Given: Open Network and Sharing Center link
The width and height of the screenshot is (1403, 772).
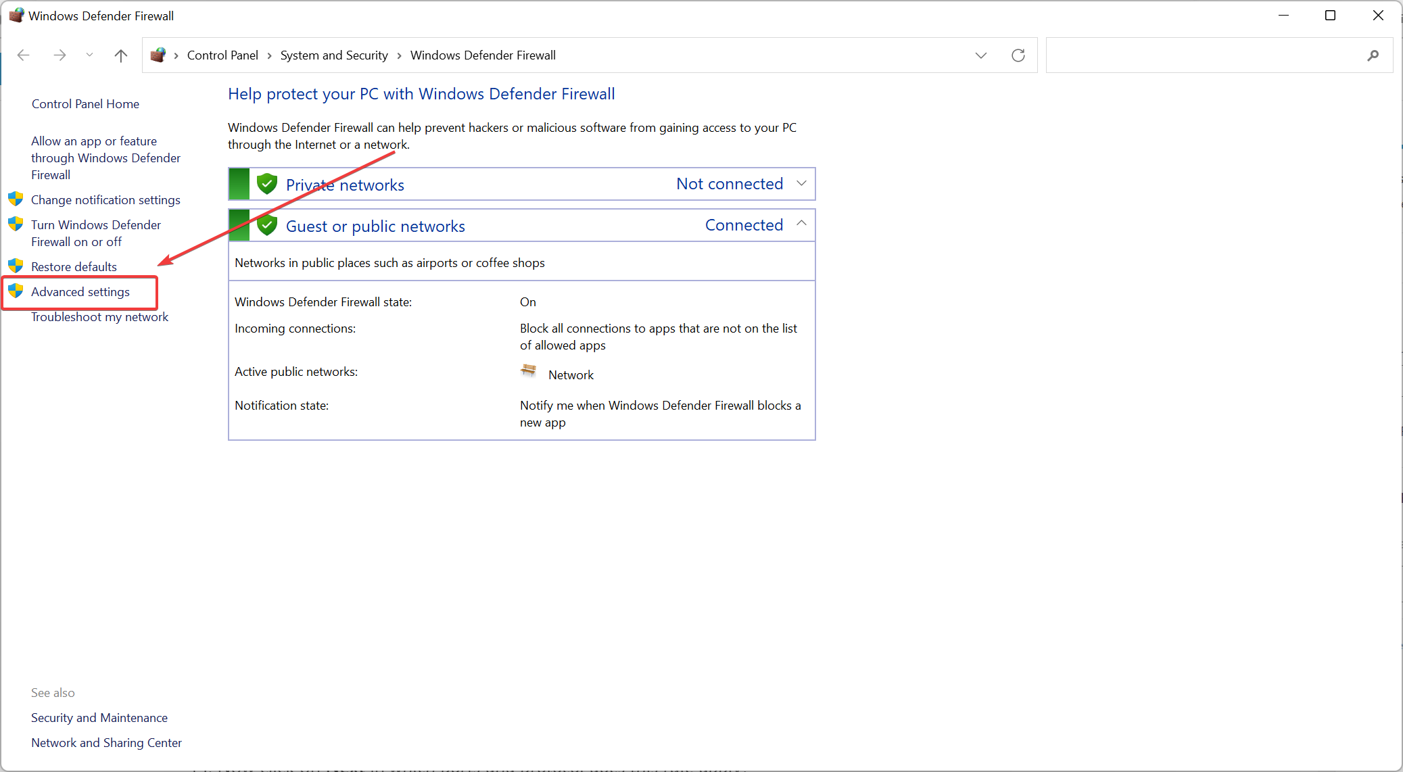Looking at the screenshot, I should [x=106, y=743].
